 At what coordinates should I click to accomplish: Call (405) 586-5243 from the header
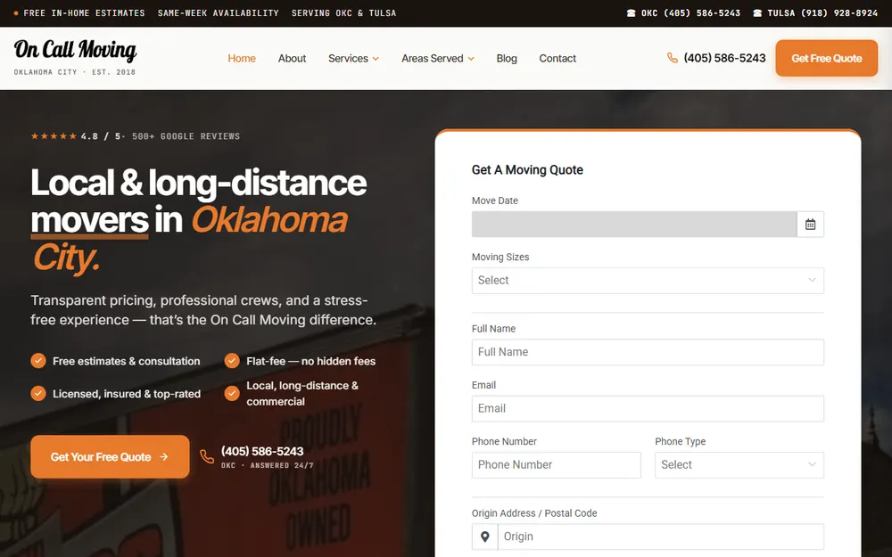pos(724,58)
